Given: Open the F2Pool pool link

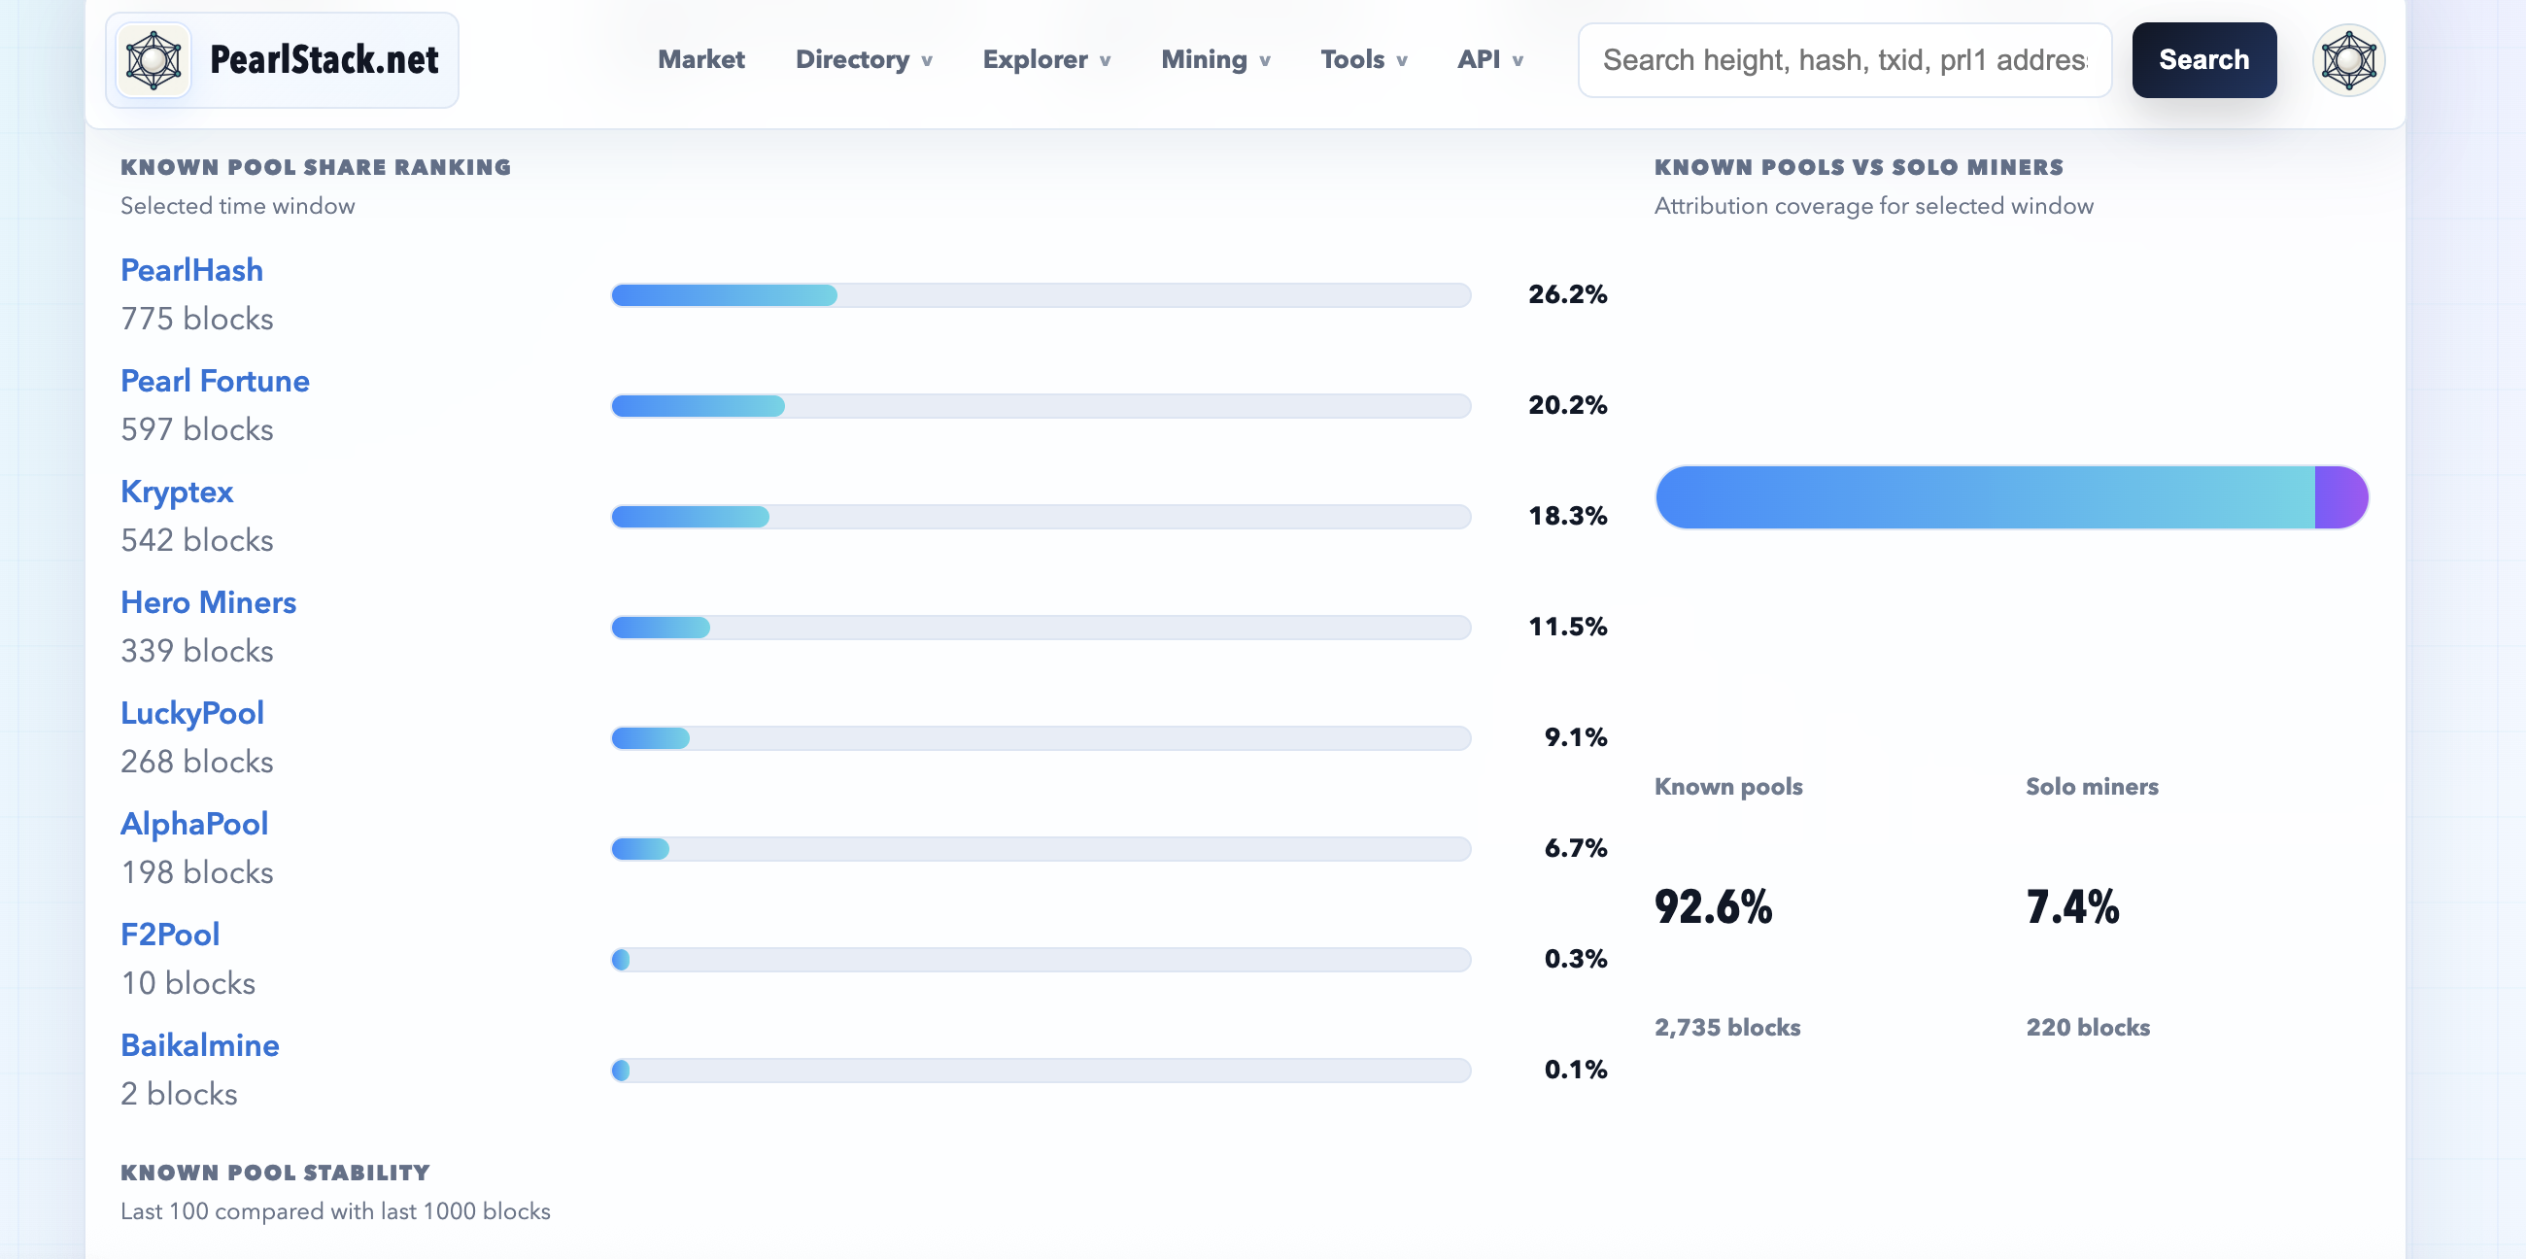Looking at the screenshot, I should [170, 935].
